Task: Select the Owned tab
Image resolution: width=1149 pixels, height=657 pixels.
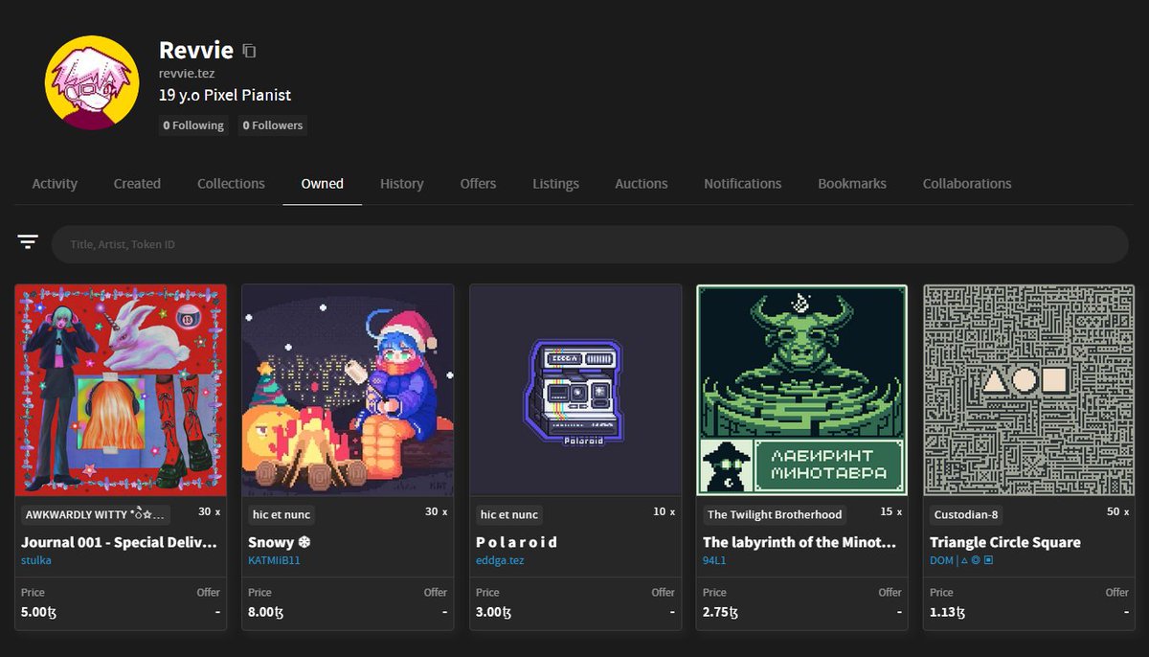Action: tap(322, 183)
